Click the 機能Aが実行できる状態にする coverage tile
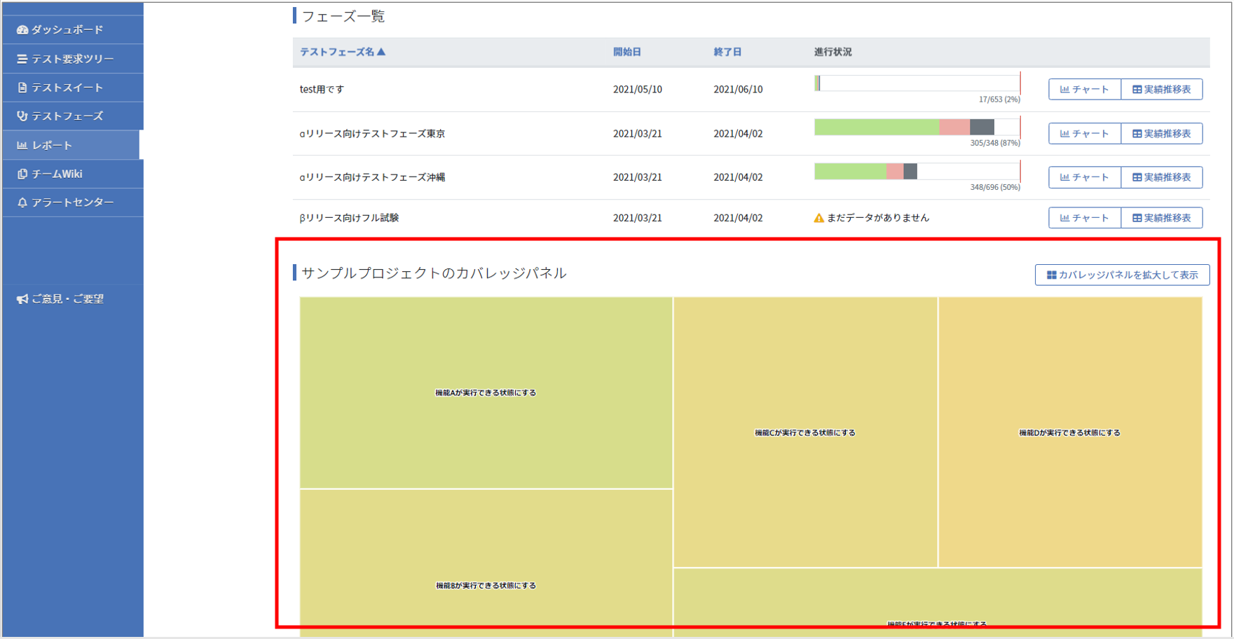This screenshot has width=1234, height=639. tap(486, 393)
